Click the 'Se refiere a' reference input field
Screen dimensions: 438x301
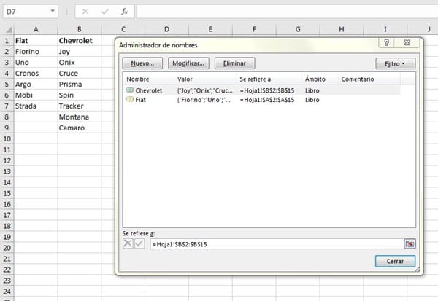[x=276, y=243]
